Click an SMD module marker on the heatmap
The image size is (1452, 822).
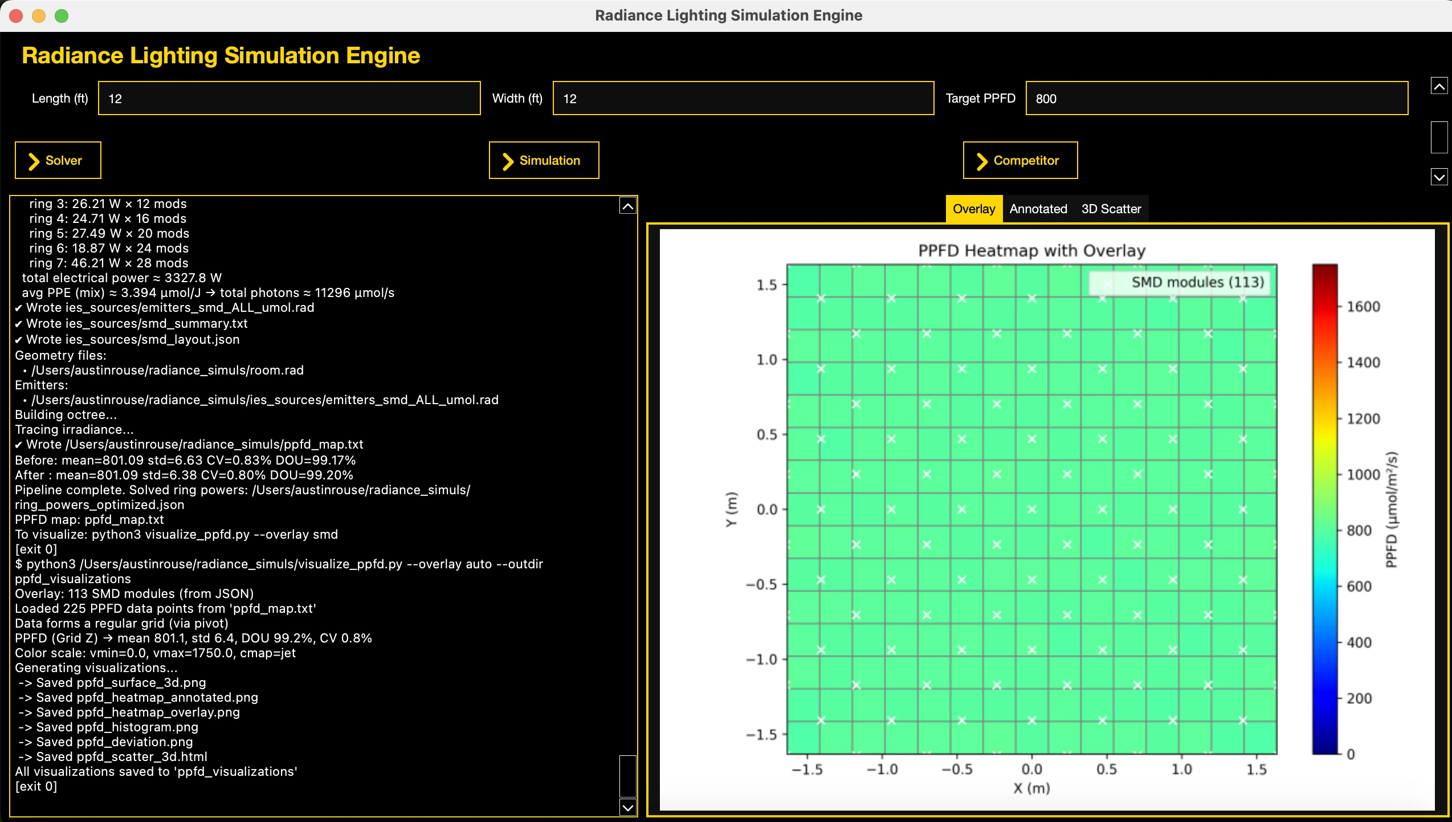coord(1031,509)
